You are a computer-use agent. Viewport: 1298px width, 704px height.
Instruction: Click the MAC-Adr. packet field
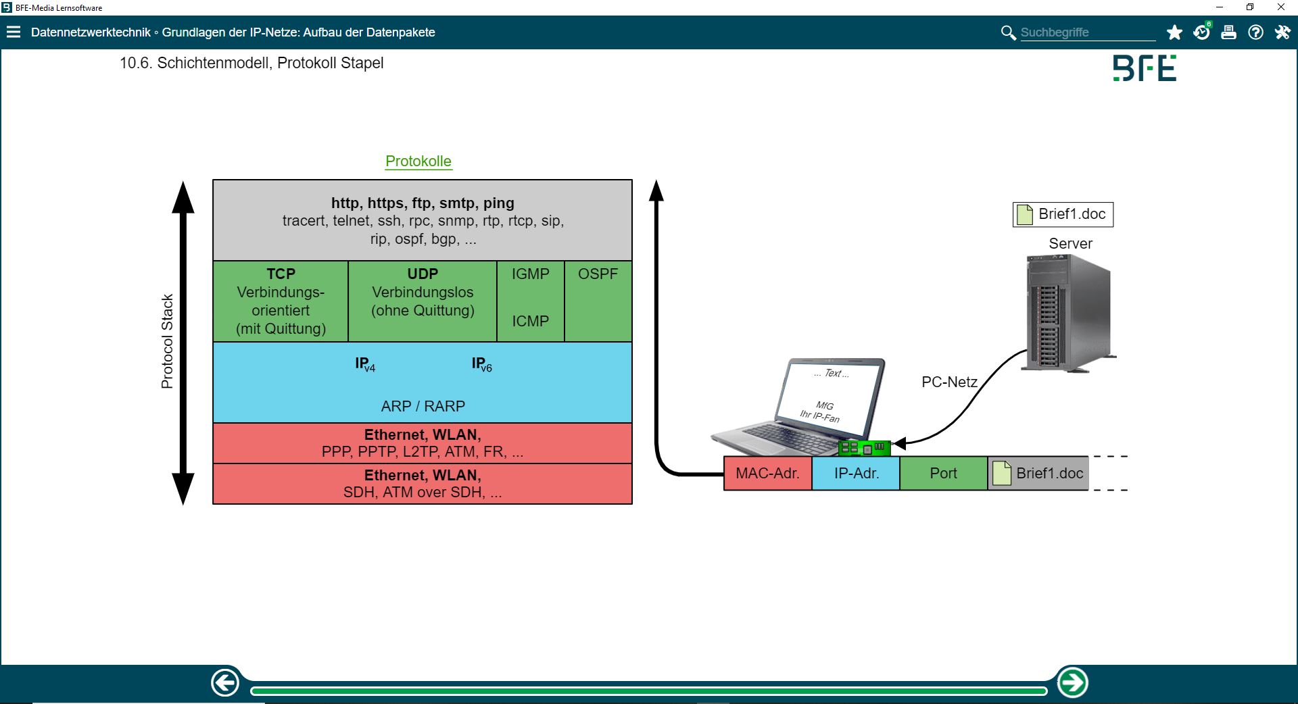coord(767,474)
